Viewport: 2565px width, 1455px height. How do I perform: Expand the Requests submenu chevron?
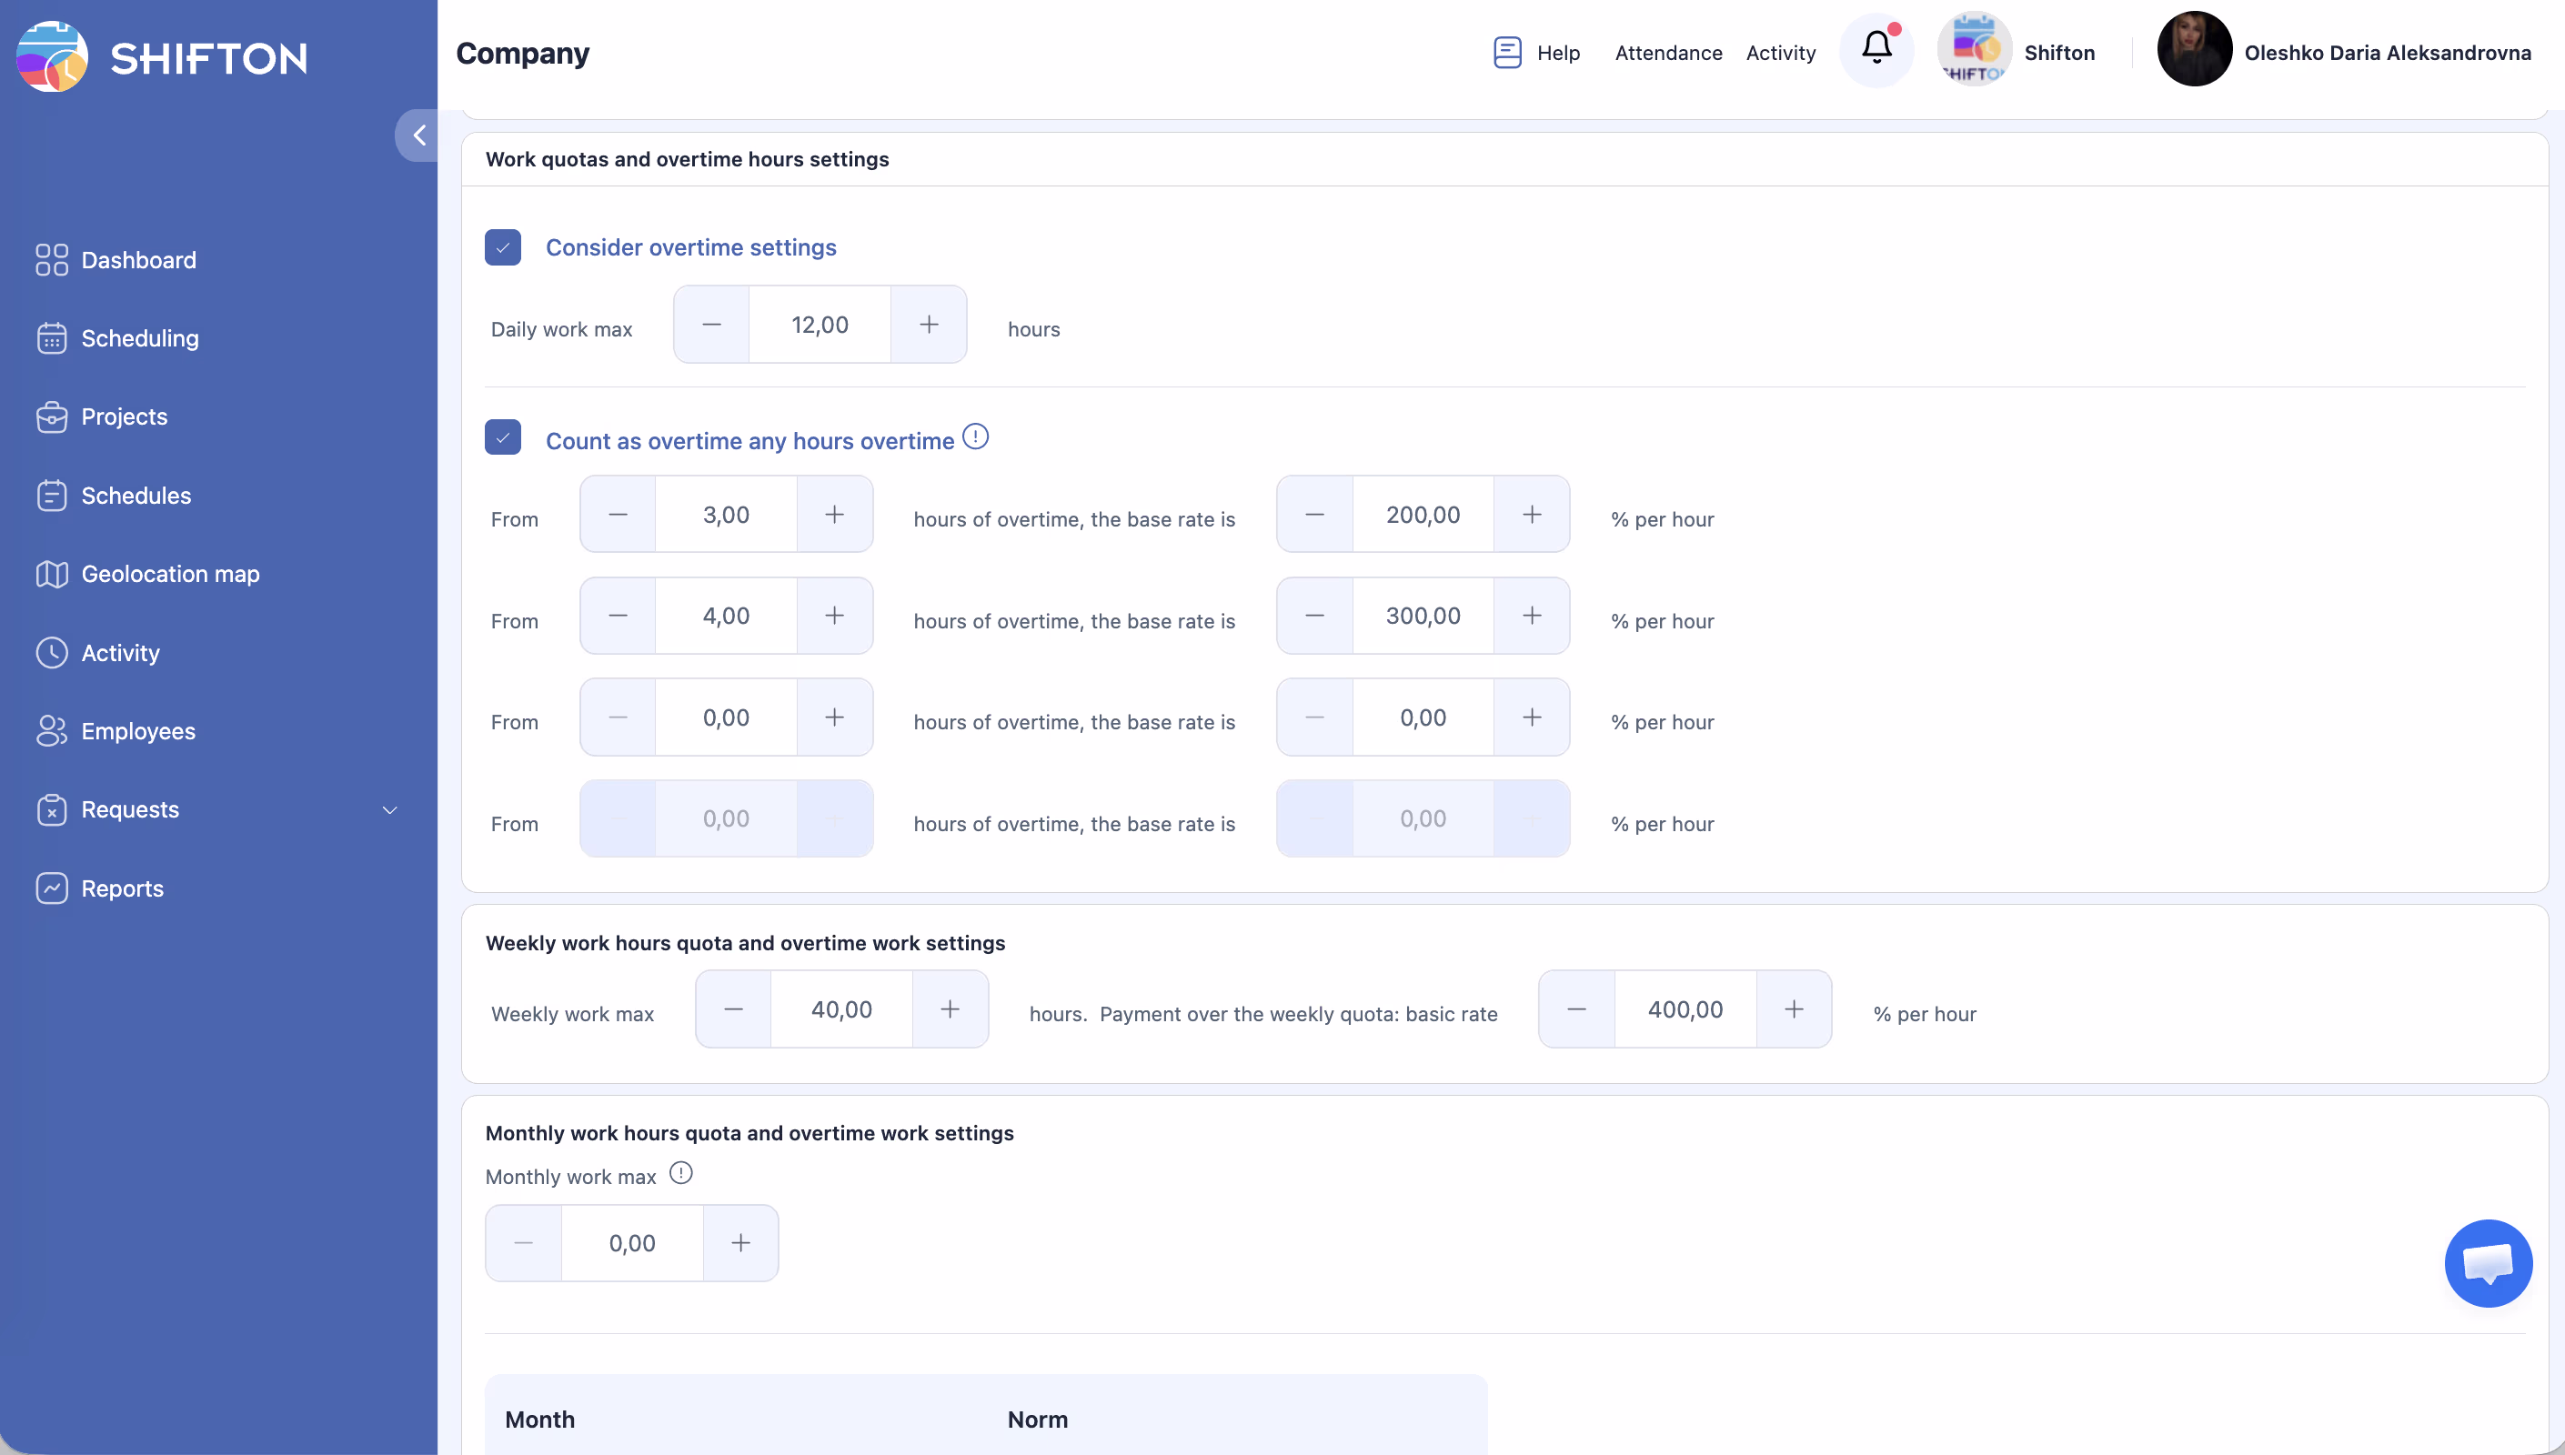coord(389,810)
